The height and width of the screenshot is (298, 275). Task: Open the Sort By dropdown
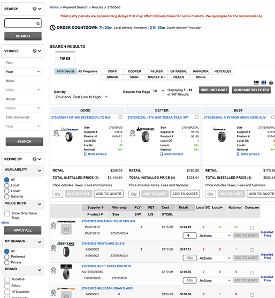pyautogui.click(x=82, y=97)
